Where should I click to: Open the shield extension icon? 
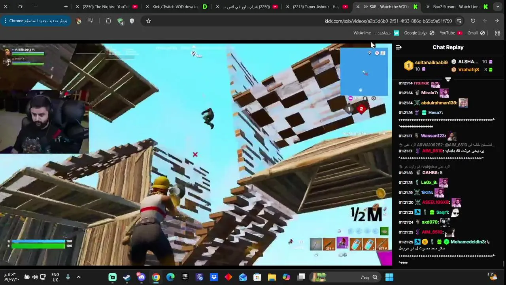[132, 21]
